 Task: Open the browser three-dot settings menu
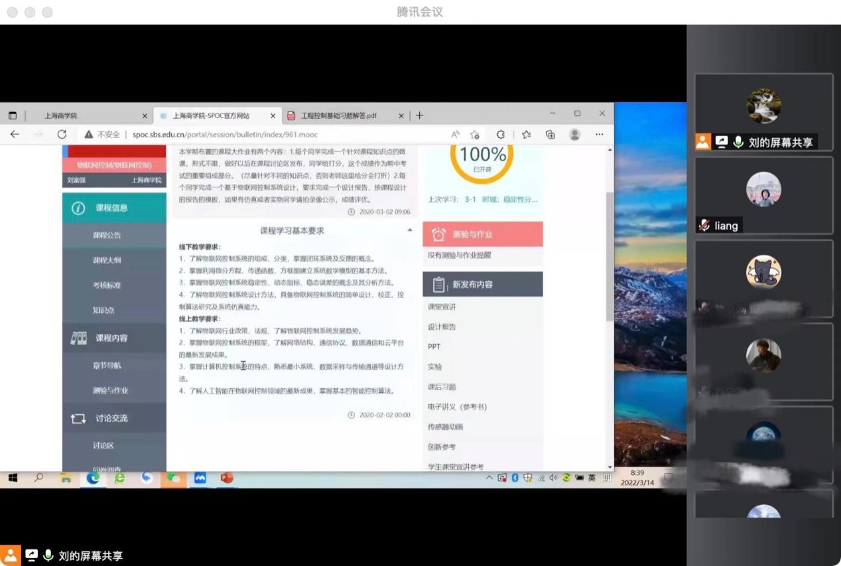pyautogui.click(x=599, y=134)
